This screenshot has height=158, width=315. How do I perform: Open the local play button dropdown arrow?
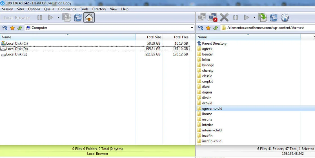coord(59,18)
